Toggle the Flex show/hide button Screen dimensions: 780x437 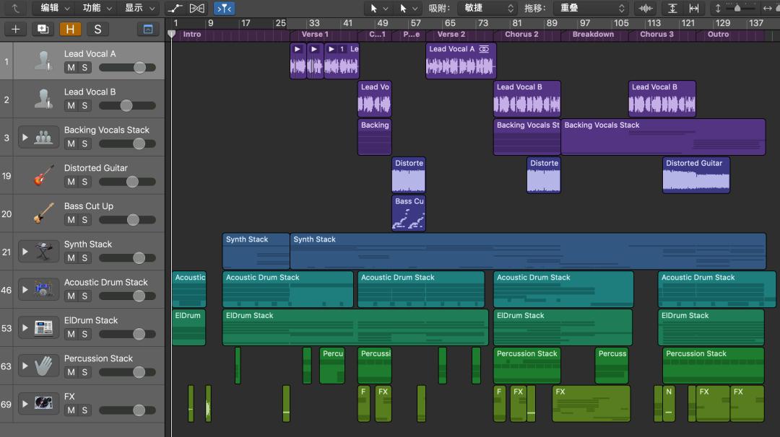[x=196, y=9]
